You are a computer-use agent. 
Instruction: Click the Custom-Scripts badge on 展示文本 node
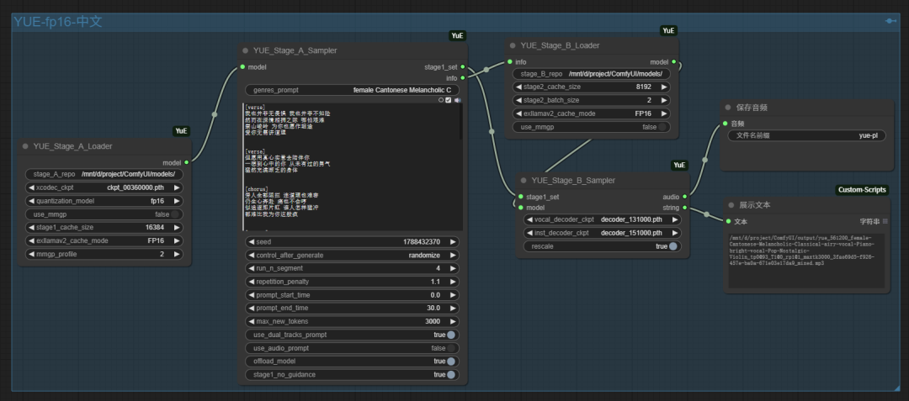[x=862, y=190]
